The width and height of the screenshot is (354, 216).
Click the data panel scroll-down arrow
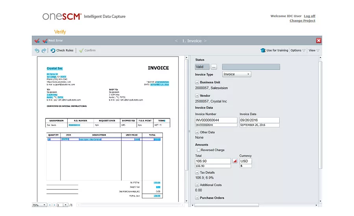point(320,201)
